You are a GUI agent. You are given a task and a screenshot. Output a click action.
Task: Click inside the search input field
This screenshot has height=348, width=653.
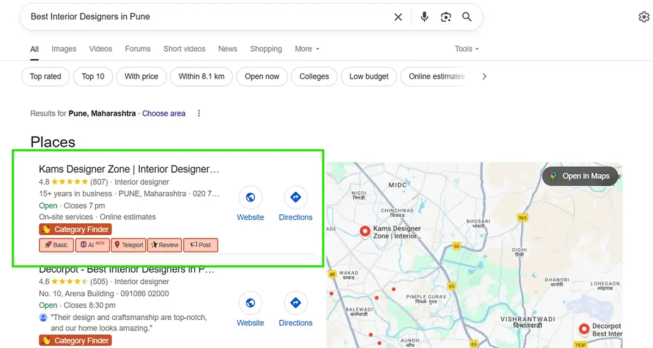(207, 17)
